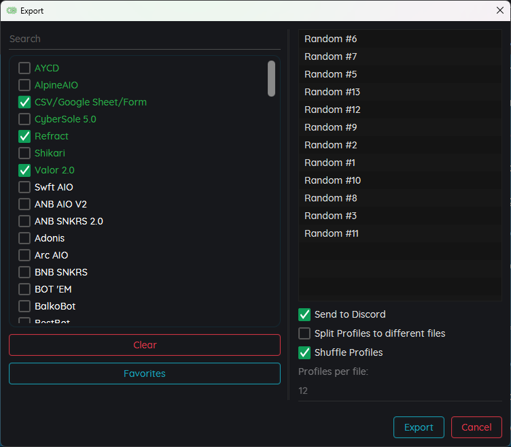Select the Swft AIO checkbox
The width and height of the screenshot is (511, 447).
24,187
